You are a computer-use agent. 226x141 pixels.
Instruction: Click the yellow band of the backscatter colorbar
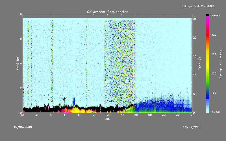click(207, 59)
